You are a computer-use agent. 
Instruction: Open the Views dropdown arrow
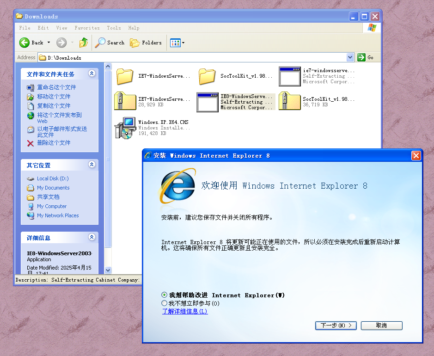pos(183,43)
